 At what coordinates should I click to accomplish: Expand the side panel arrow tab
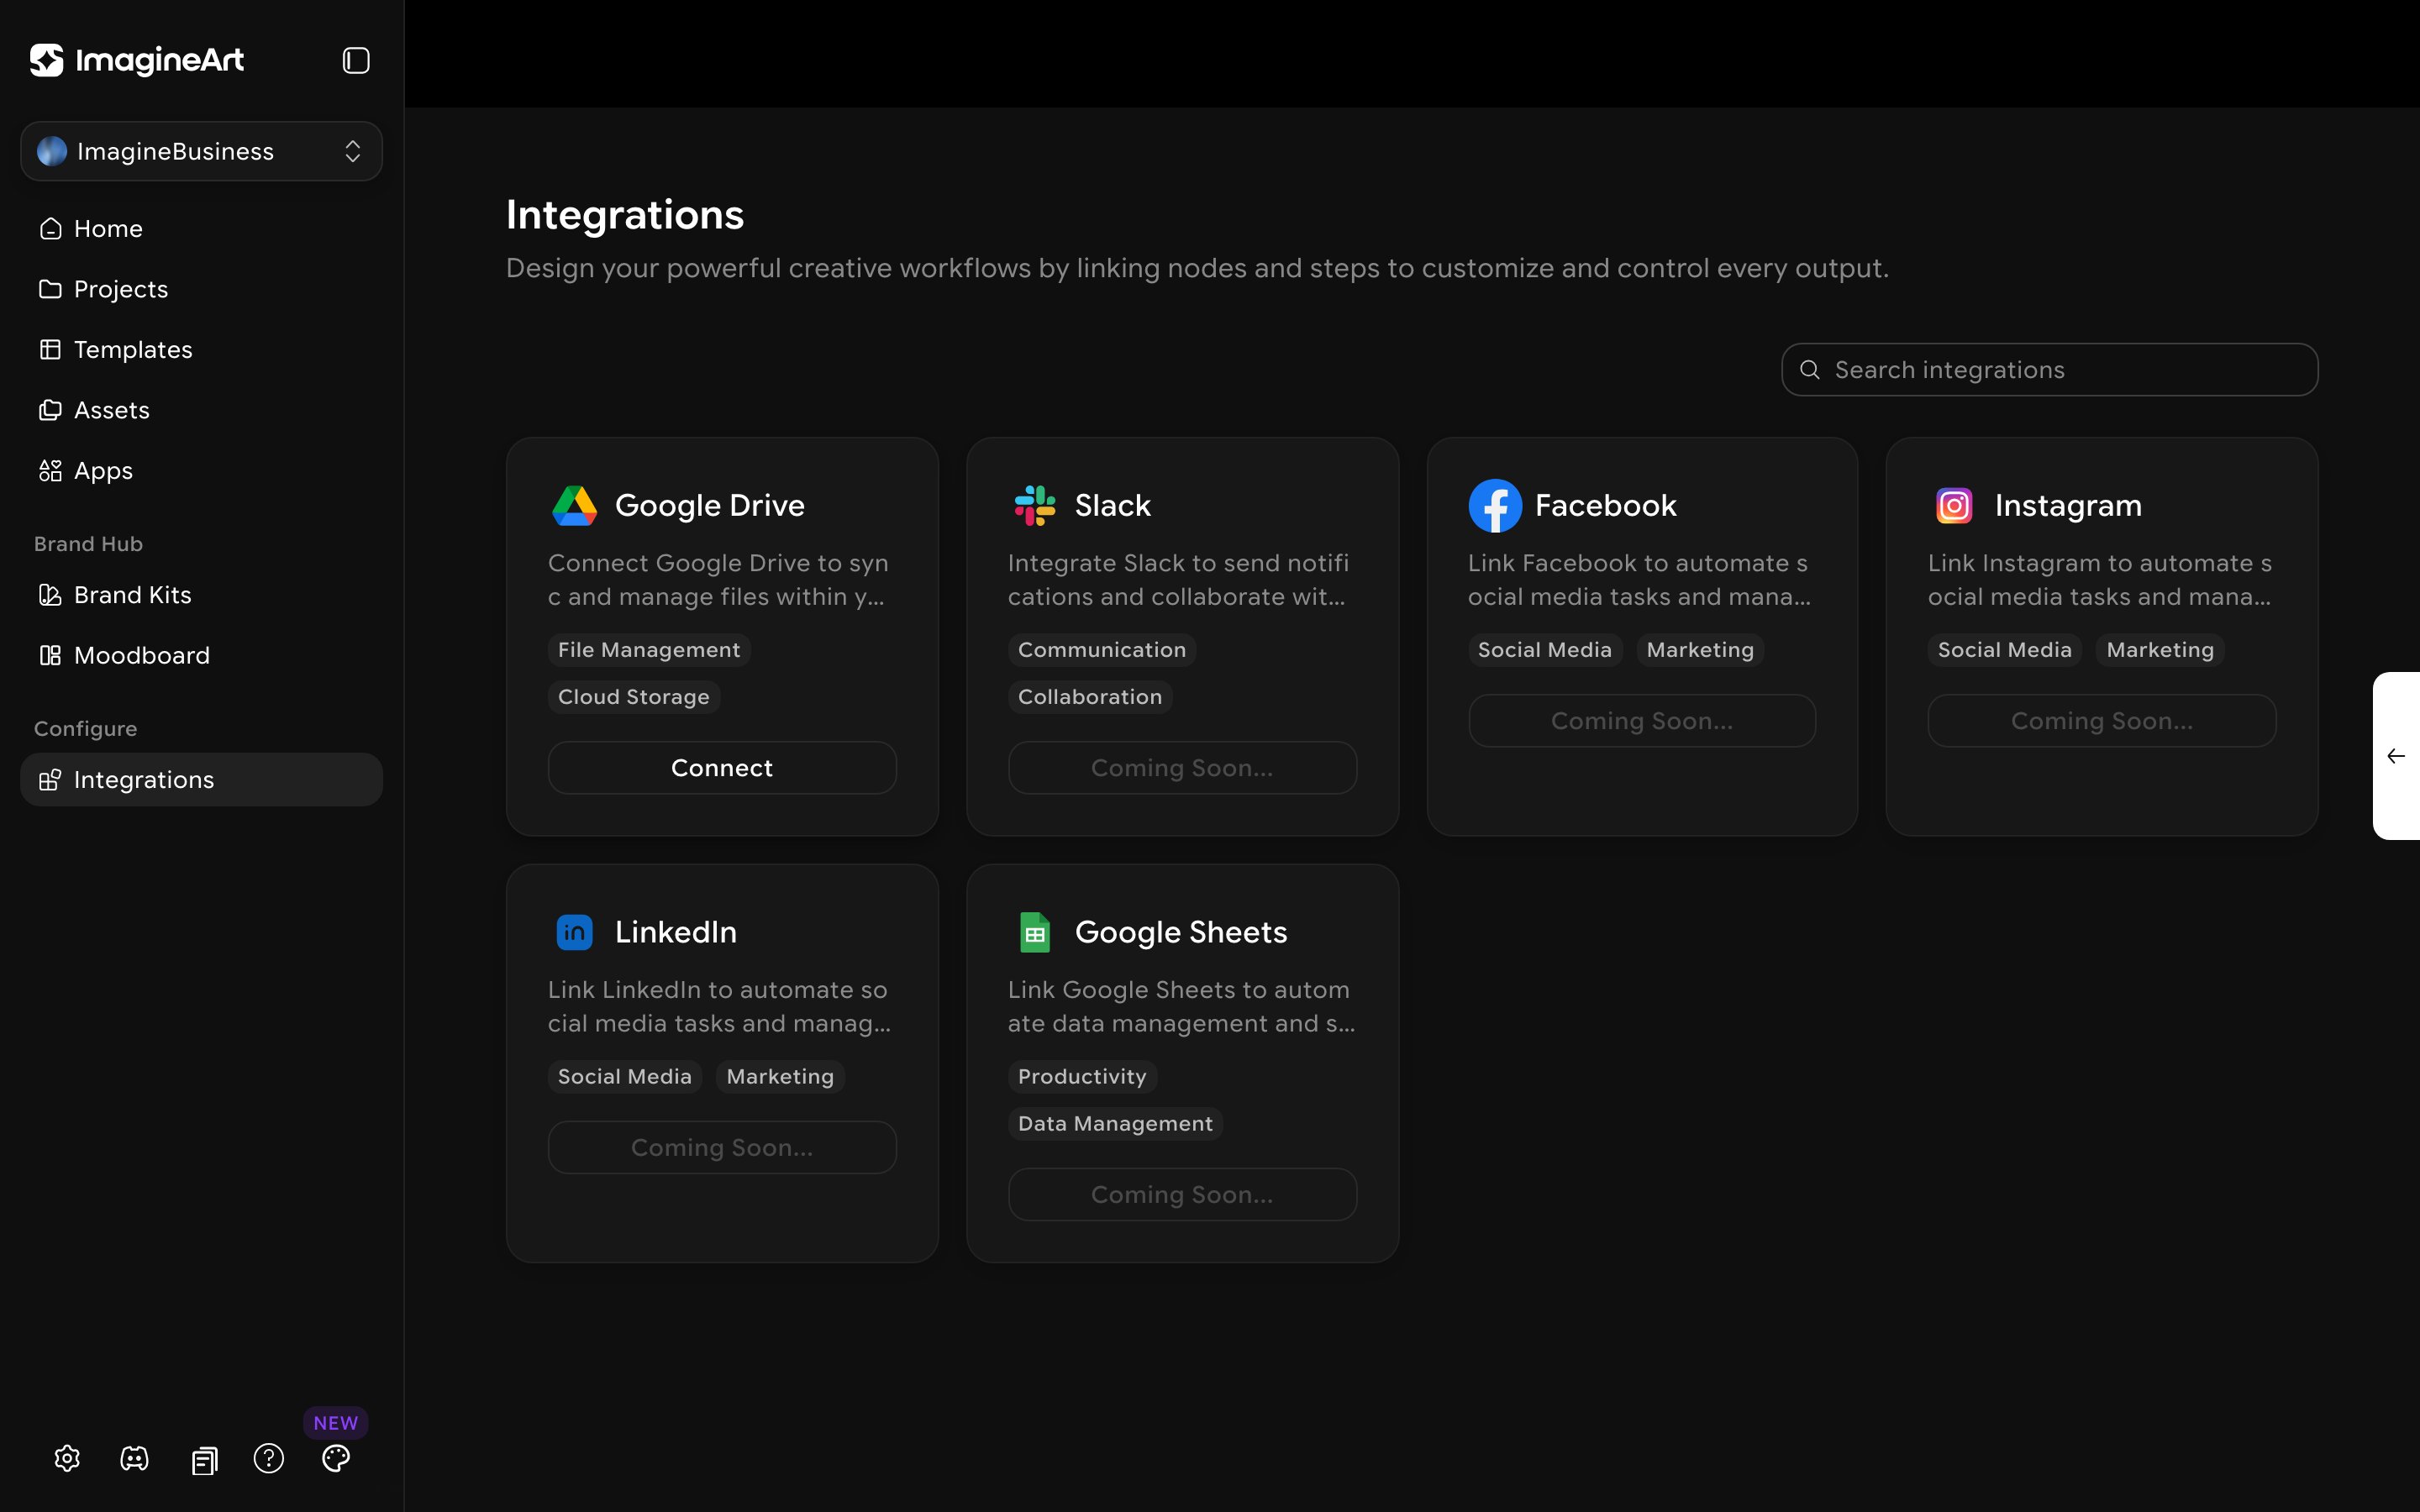[x=2396, y=756]
